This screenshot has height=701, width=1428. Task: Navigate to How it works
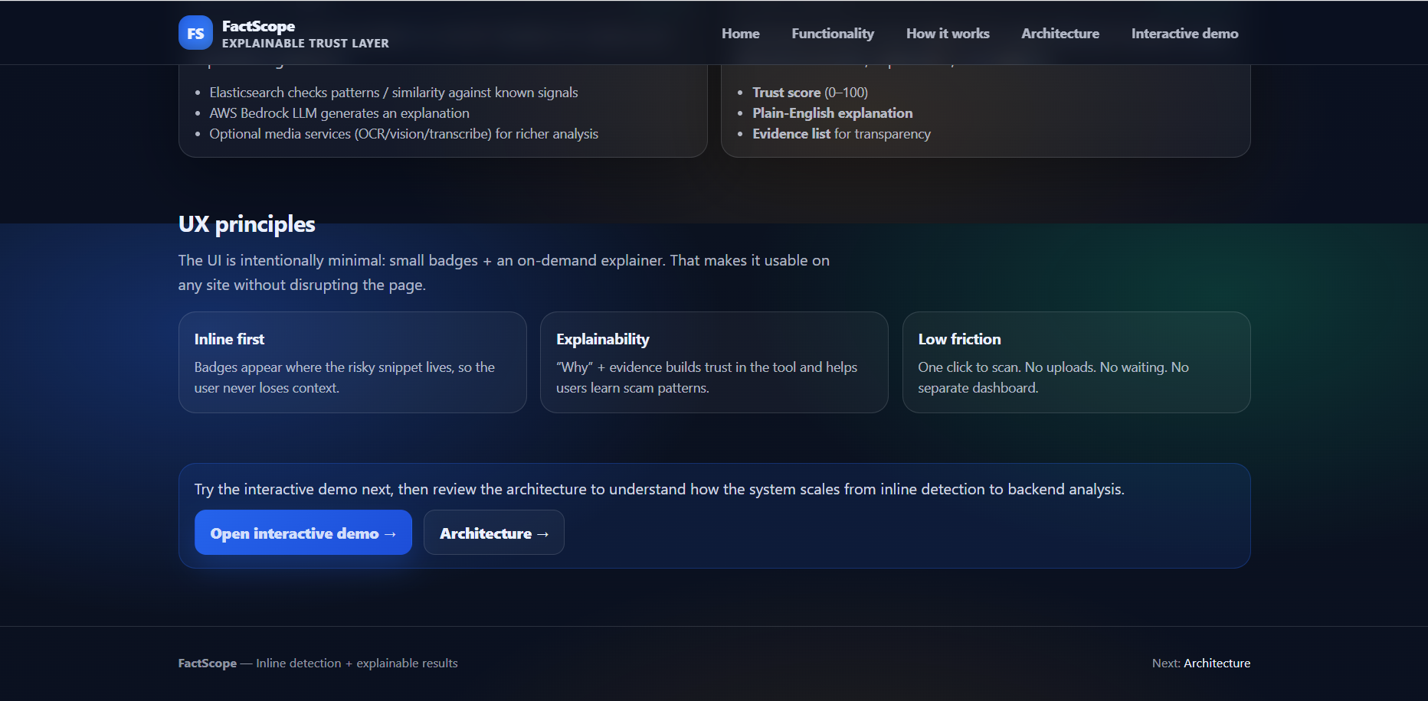947,34
